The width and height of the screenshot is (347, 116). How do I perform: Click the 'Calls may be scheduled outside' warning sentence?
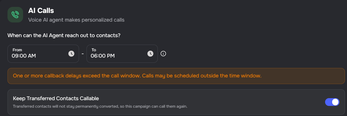208,76
